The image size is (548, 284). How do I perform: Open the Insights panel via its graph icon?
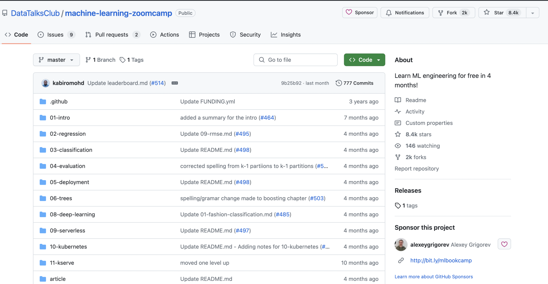pyautogui.click(x=274, y=35)
